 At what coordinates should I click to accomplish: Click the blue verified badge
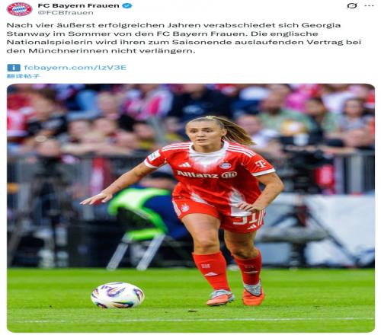(x=127, y=5)
